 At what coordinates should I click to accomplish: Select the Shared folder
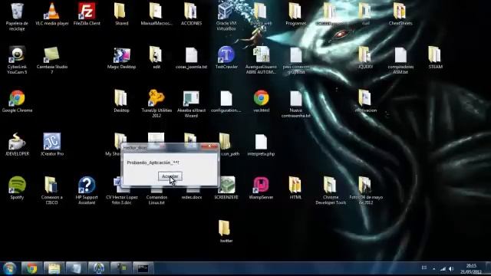[x=121, y=14]
